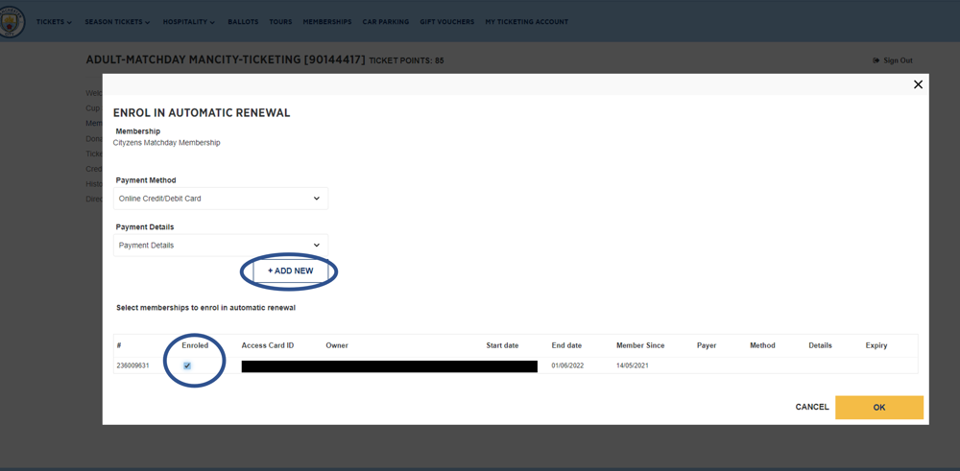
Task: Go to Ballots in top navigation
Action: (x=243, y=22)
